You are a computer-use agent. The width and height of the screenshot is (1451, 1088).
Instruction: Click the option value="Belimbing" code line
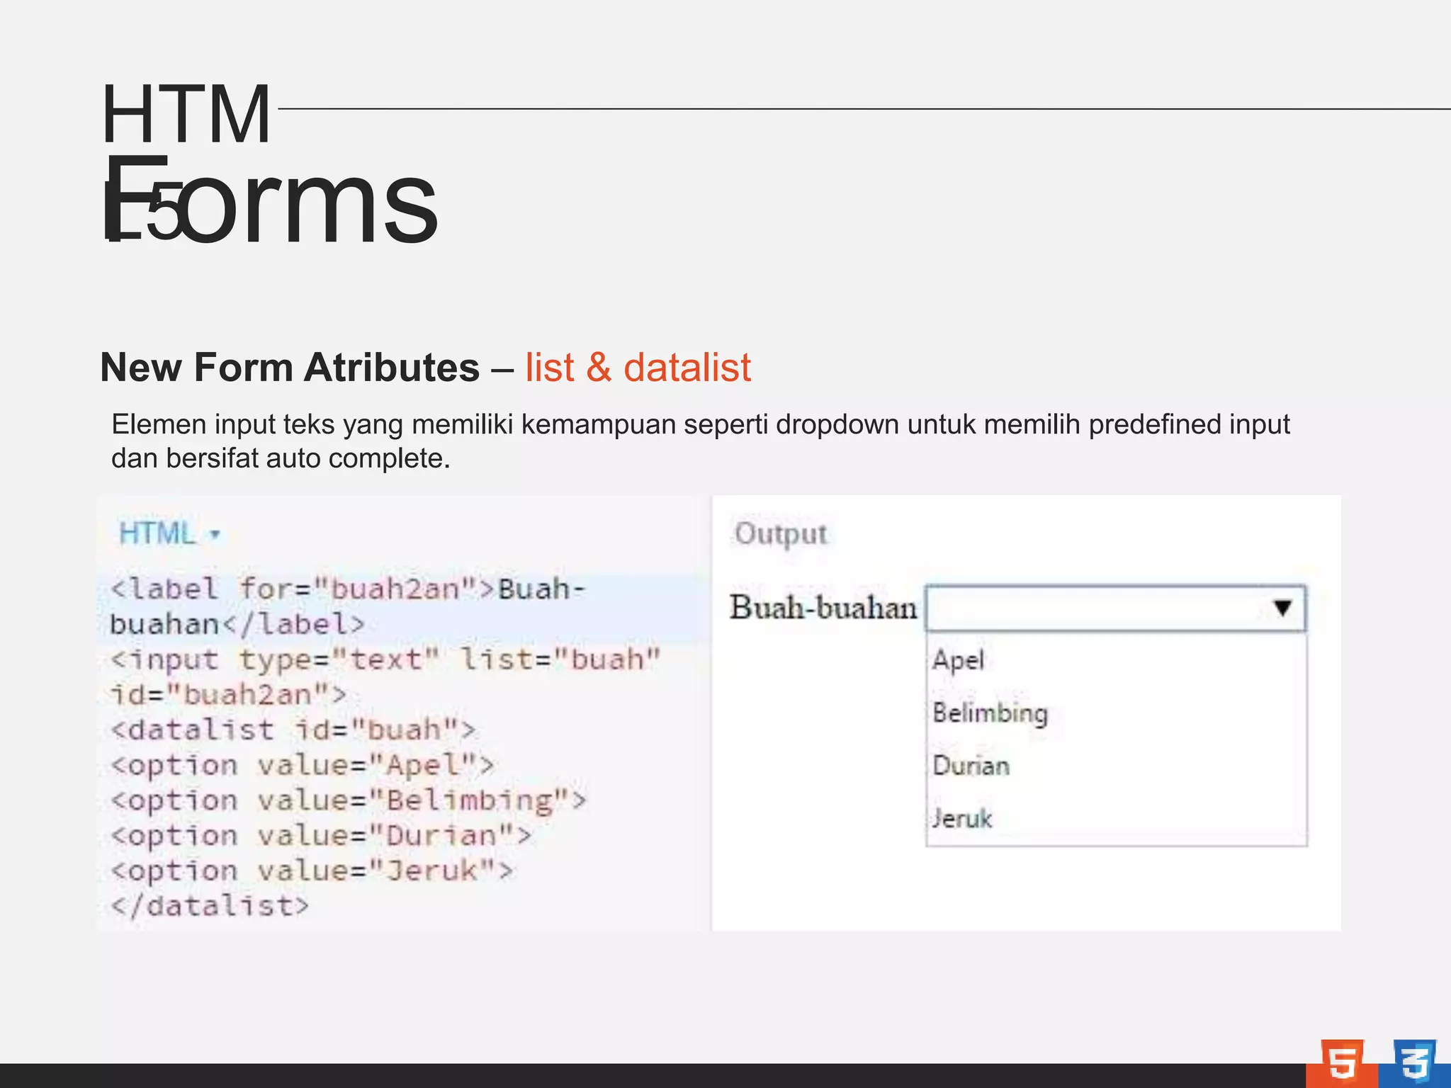click(349, 800)
